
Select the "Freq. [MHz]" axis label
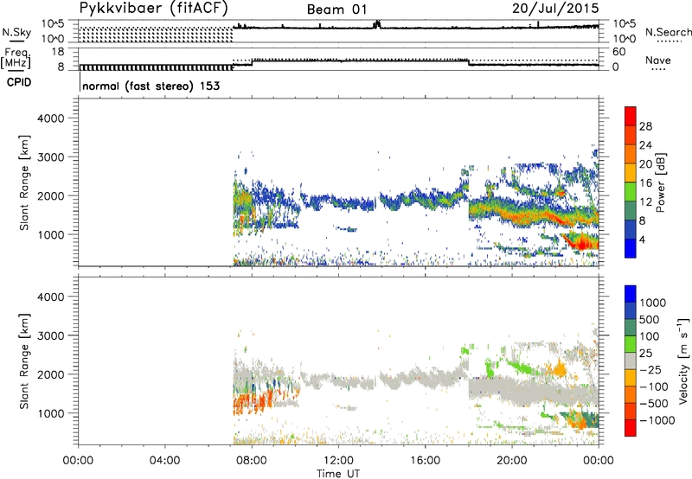[16, 59]
